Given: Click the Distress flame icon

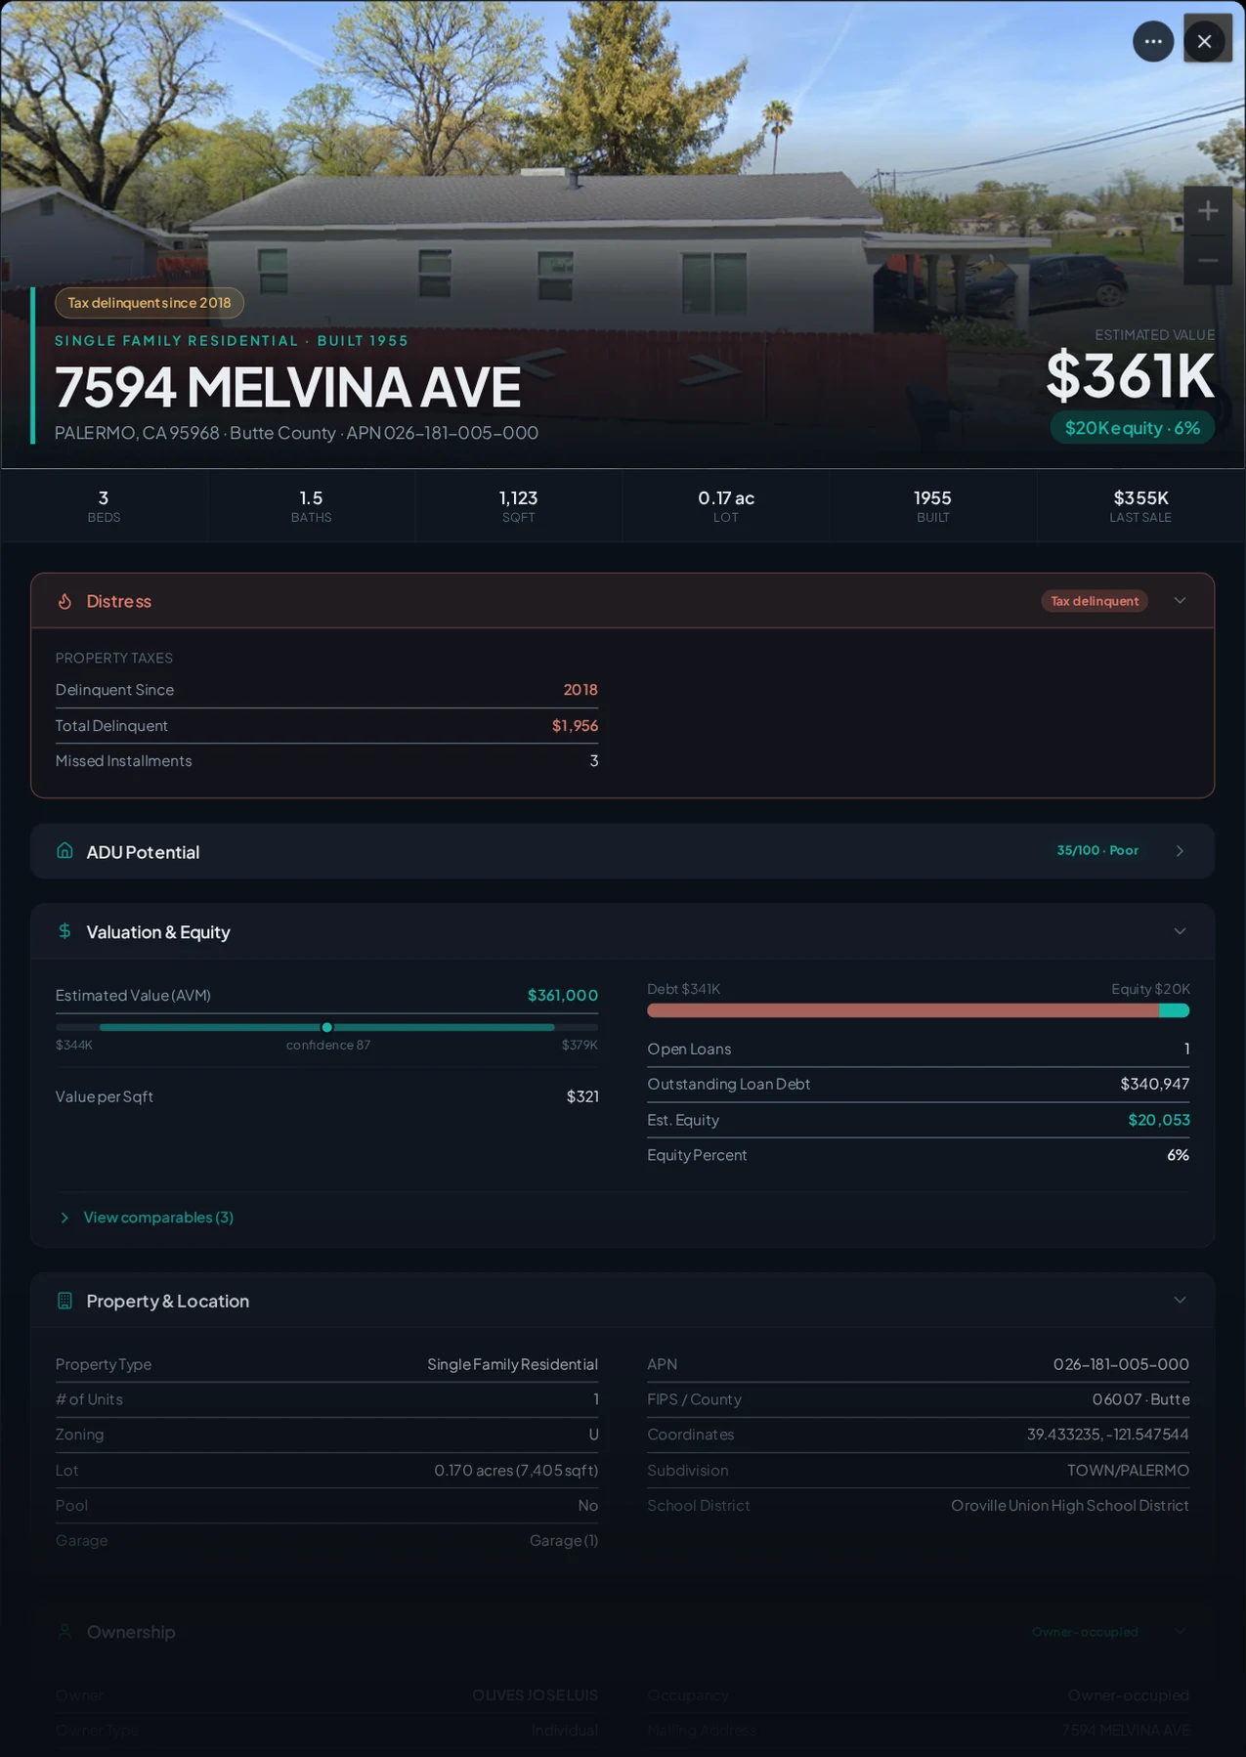Looking at the screenshot, I should pos(64,601).
